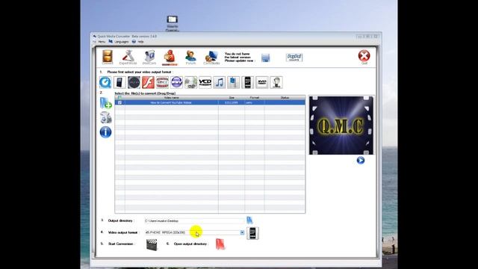Click the iPhone icon beside output format dropdown

pos(252,233)
